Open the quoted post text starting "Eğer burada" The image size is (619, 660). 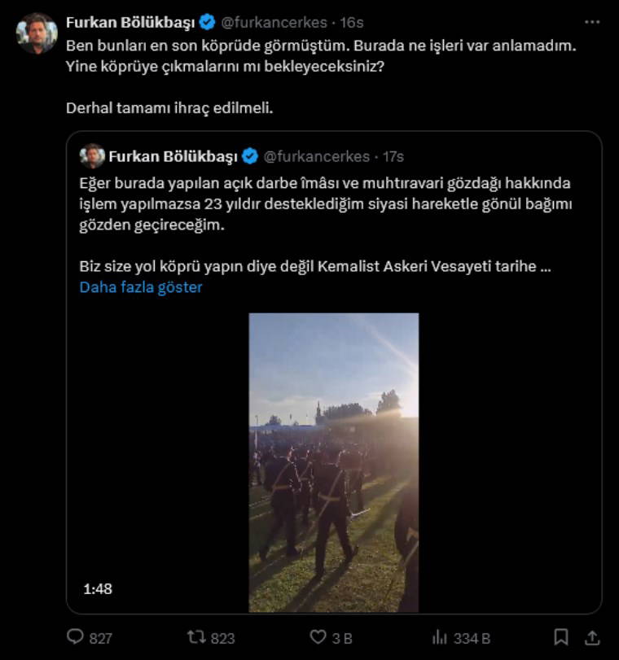pyautogui.click(x=326, y=204)
